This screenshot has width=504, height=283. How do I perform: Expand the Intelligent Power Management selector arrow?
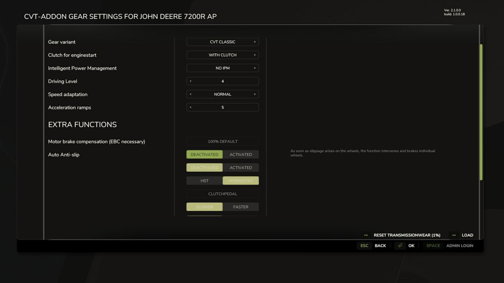tap(255, 68)
